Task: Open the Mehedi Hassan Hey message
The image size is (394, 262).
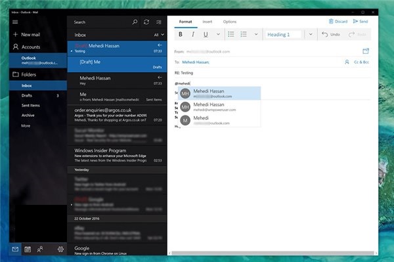Action: point(117,81)
